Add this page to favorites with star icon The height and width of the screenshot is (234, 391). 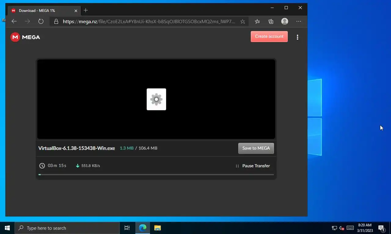(x=243, y=22)
